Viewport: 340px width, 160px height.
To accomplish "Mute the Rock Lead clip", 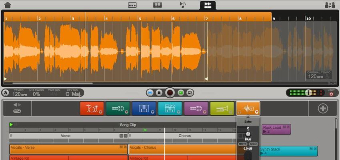I will point(284,127).
